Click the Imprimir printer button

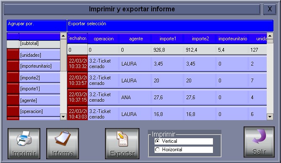tap(24, 143)
